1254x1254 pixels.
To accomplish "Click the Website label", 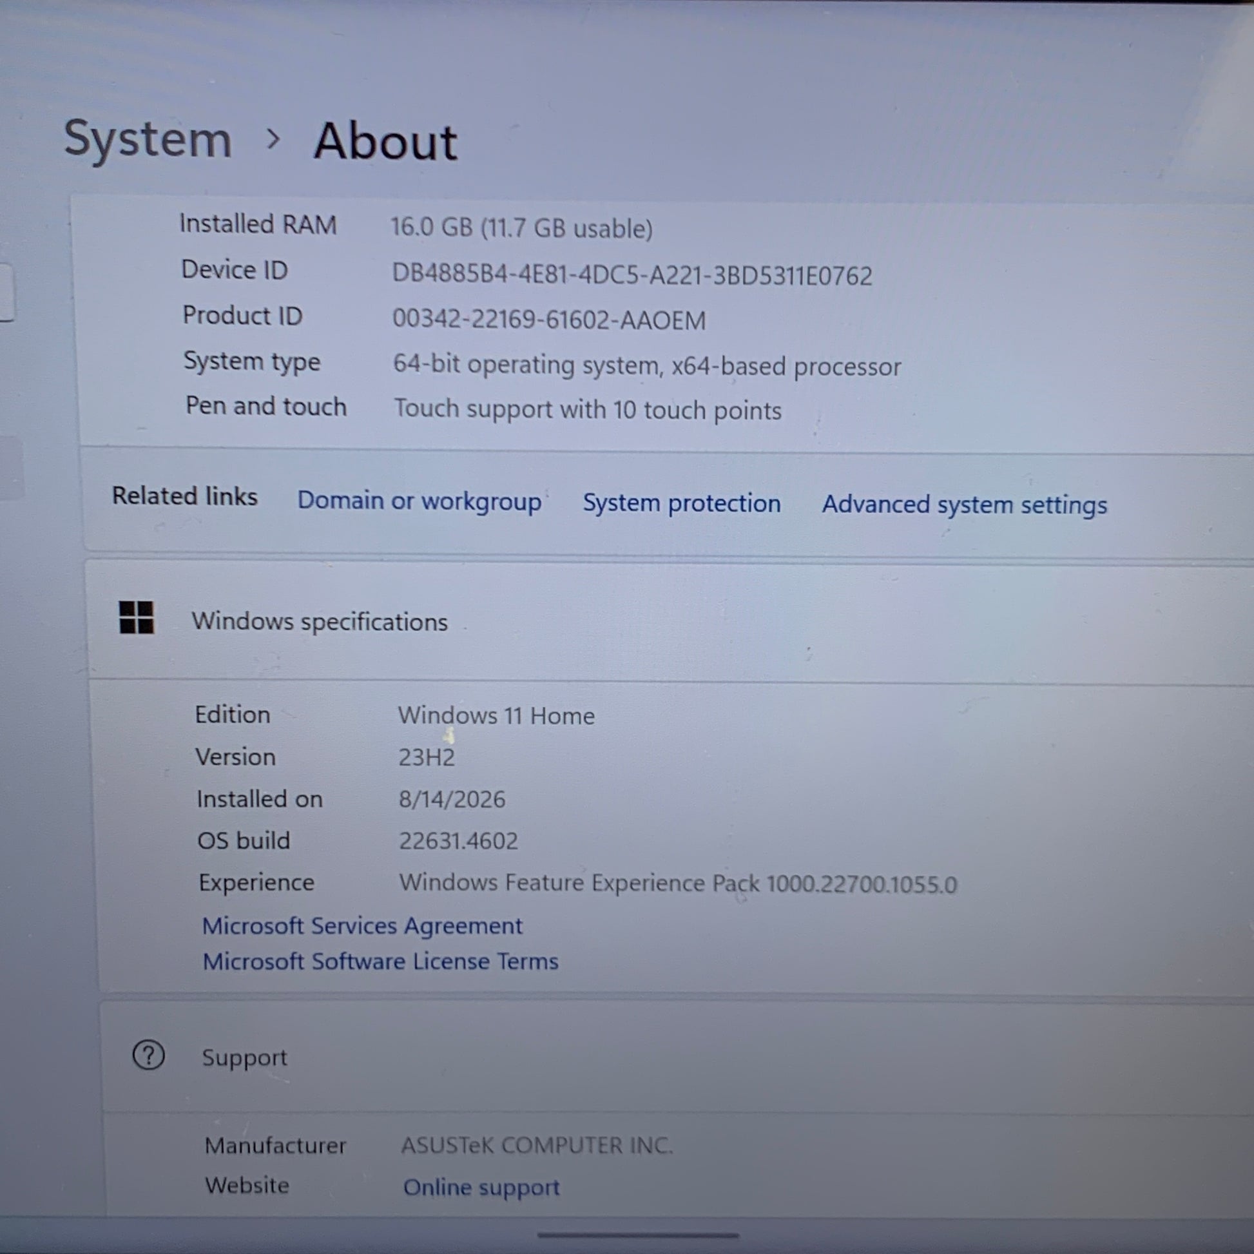I will [247, 1185].
